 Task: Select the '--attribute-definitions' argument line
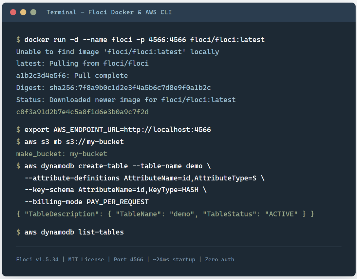coord(144,178)
